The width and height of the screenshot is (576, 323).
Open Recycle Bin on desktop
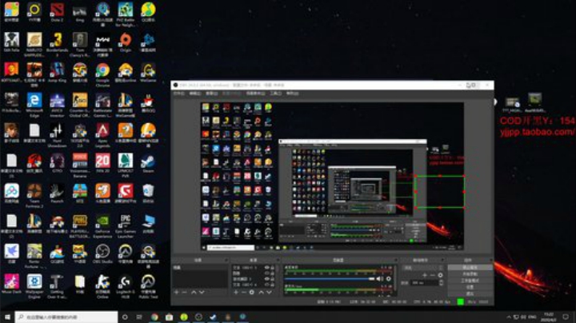pos(148,193)
